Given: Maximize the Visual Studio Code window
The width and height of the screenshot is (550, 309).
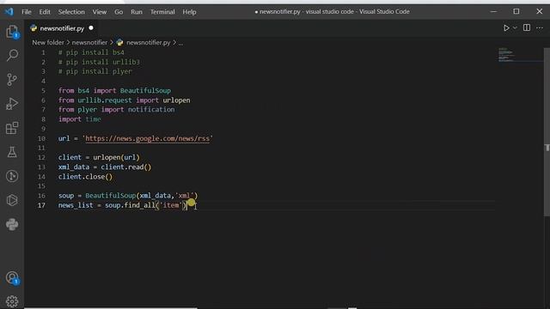Looking at the screenshot, I should (516, 11).
